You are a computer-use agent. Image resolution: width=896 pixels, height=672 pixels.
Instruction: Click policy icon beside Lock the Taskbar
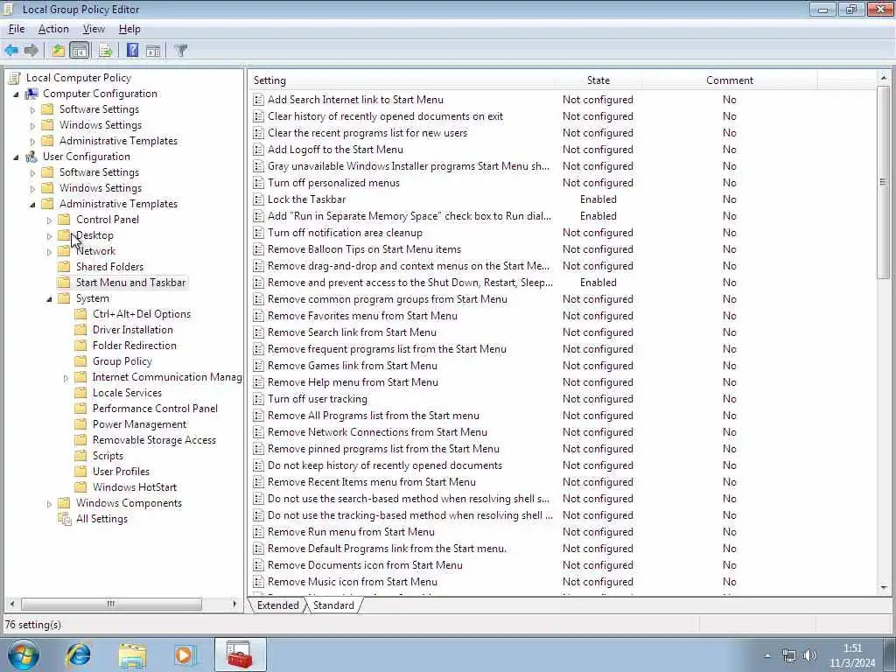tap(258, 199)
